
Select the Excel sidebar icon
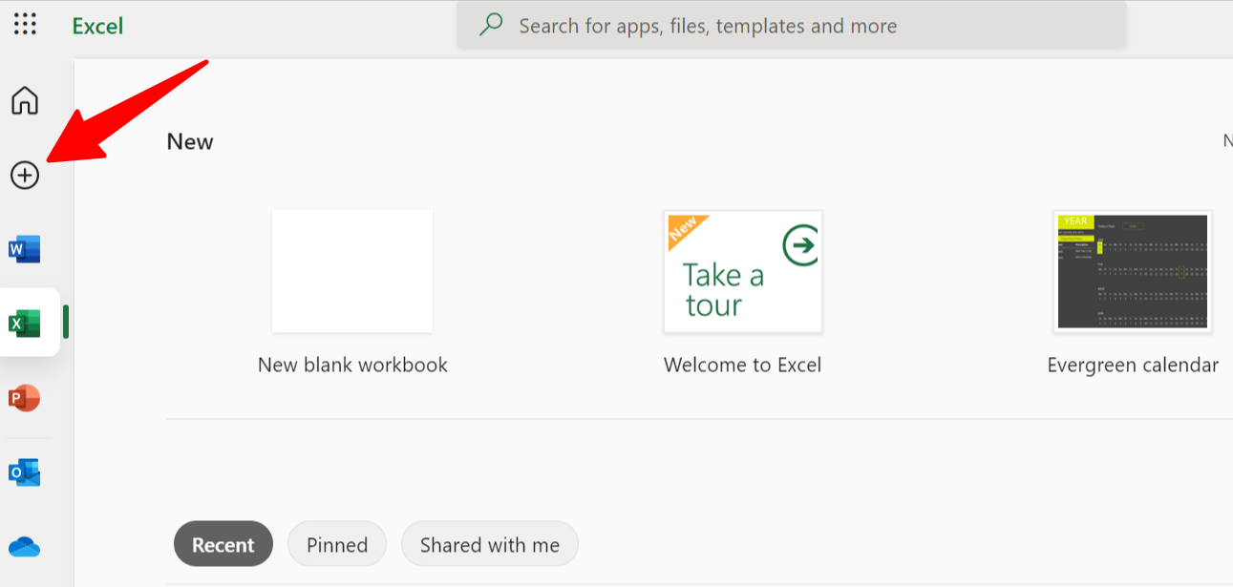(x=25, y=324)
